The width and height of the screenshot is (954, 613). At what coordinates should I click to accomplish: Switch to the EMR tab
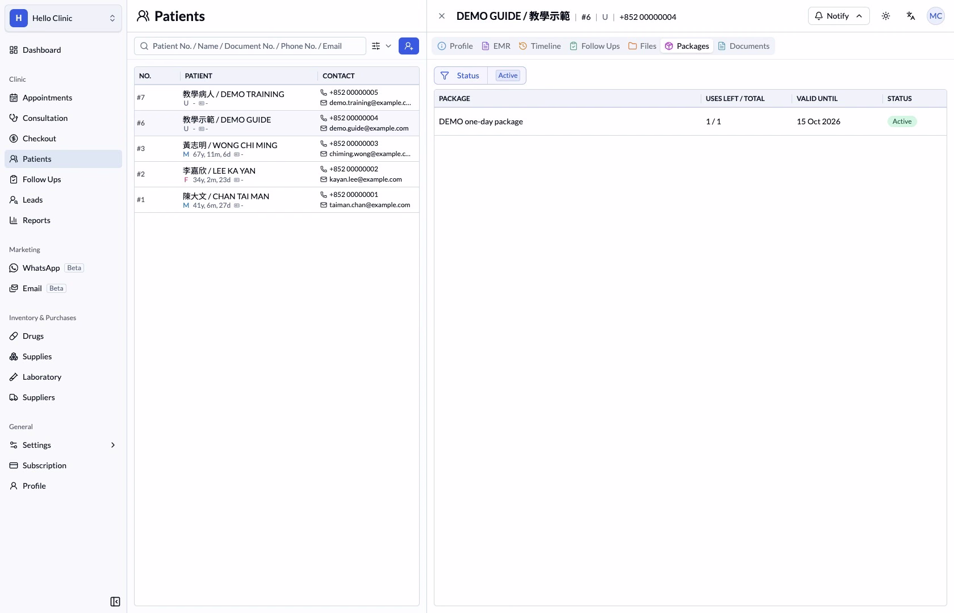[x=496, y=46]
